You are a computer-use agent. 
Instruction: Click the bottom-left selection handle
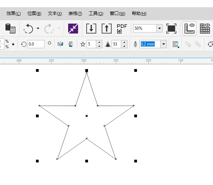click(37, 161)
